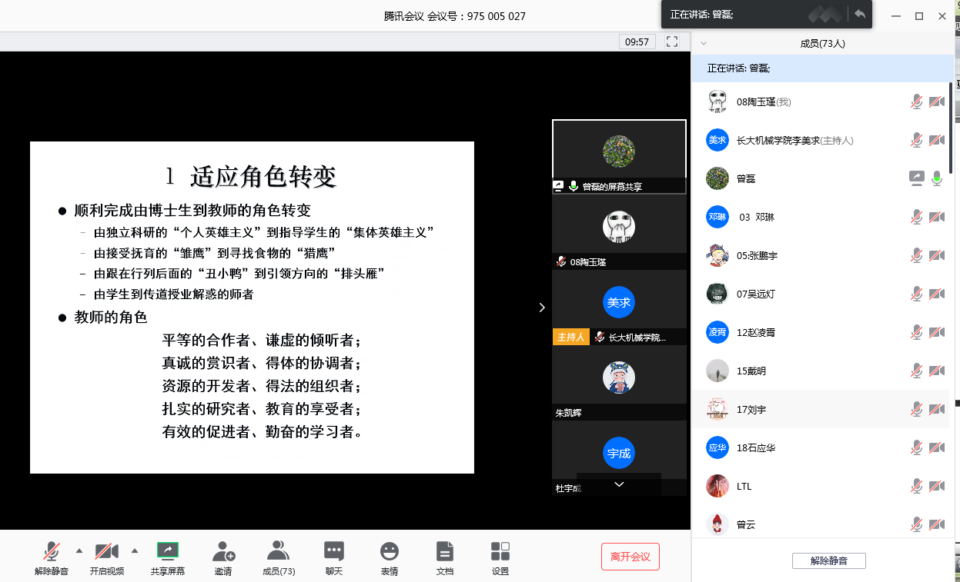Screen dimensions: 960x582
Task: Collapse the members panel header chevron
Action: pos(704,44)
